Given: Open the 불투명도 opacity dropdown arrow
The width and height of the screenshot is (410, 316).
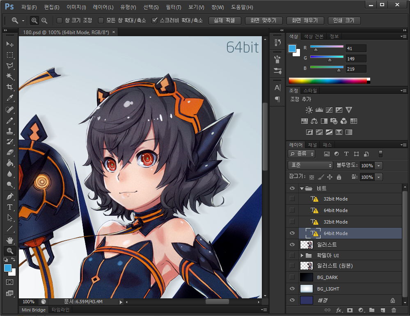Looking at the screenshot, I should pos(378,166).
